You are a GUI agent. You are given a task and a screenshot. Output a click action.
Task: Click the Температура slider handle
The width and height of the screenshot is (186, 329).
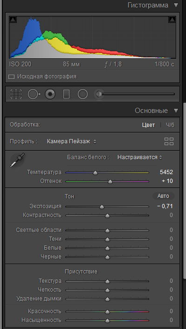point(96,173)
